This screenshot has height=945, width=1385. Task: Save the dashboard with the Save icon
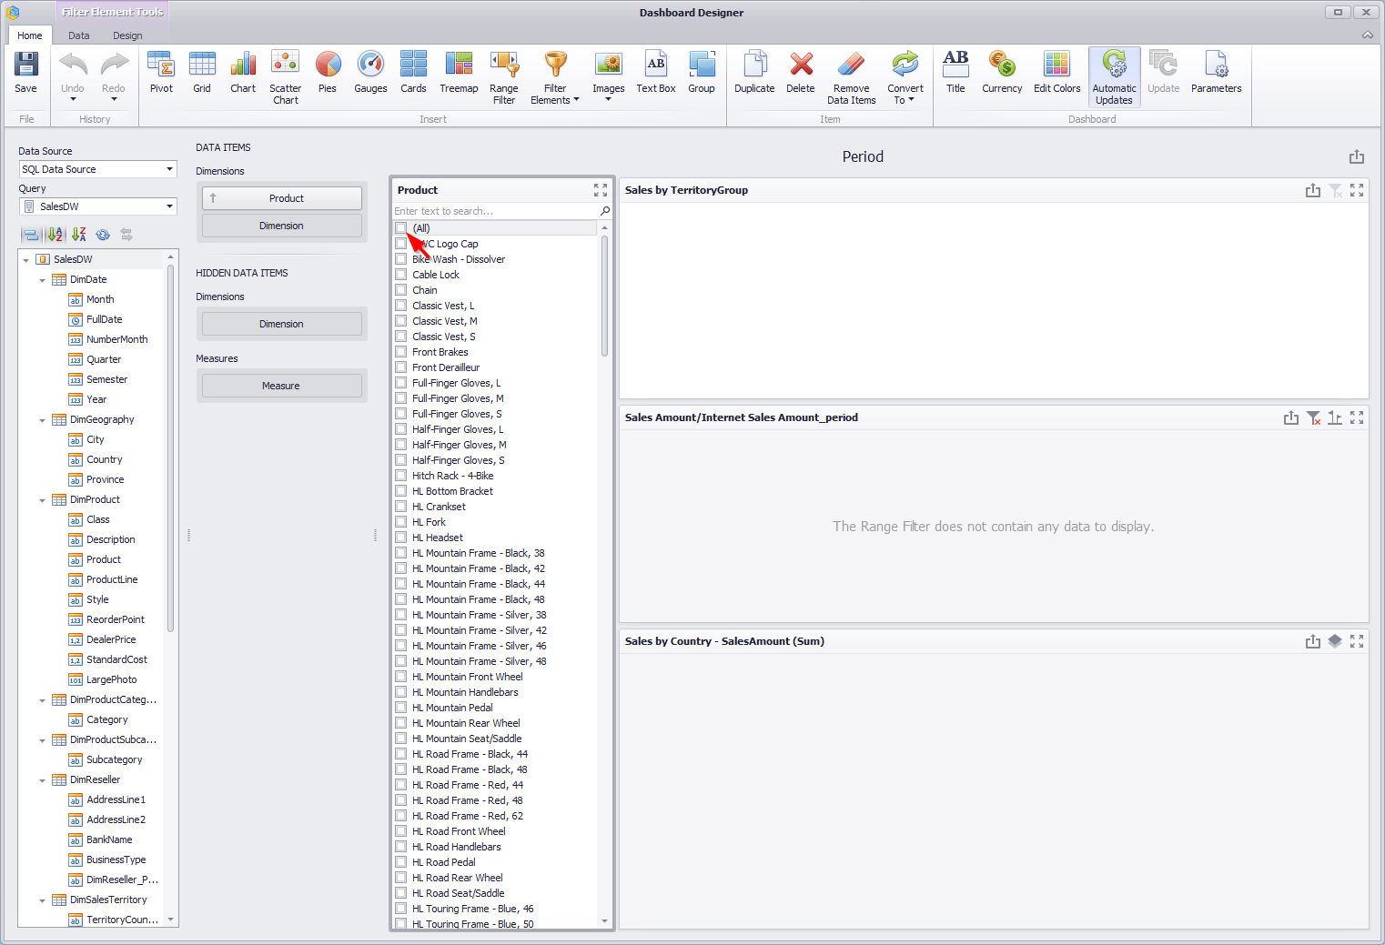tap(25, 73)
